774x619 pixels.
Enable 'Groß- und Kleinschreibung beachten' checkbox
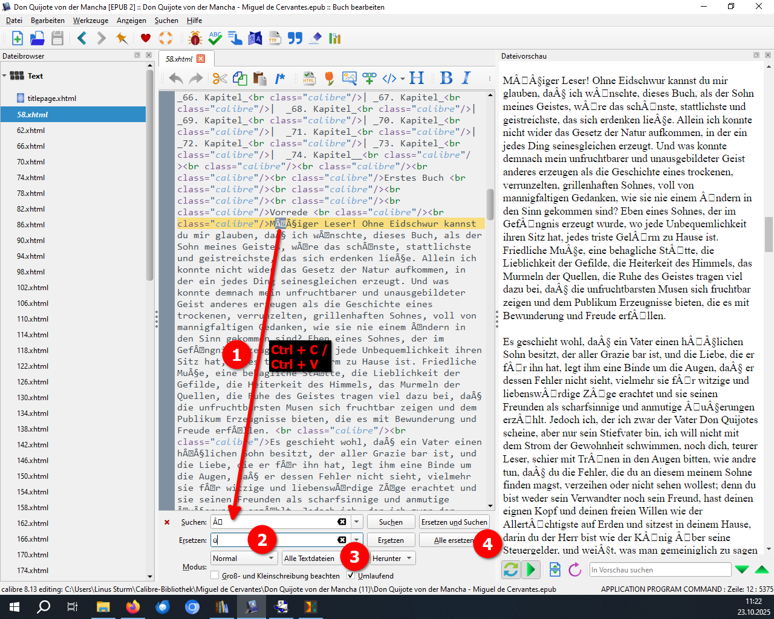(x=215, y=575)
